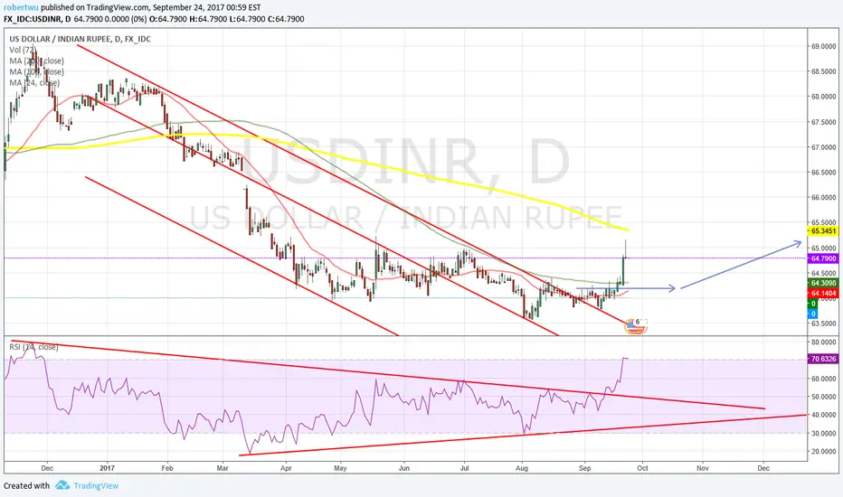Open the robertwu author profile link
843x497 pixels.
(21, 7)
